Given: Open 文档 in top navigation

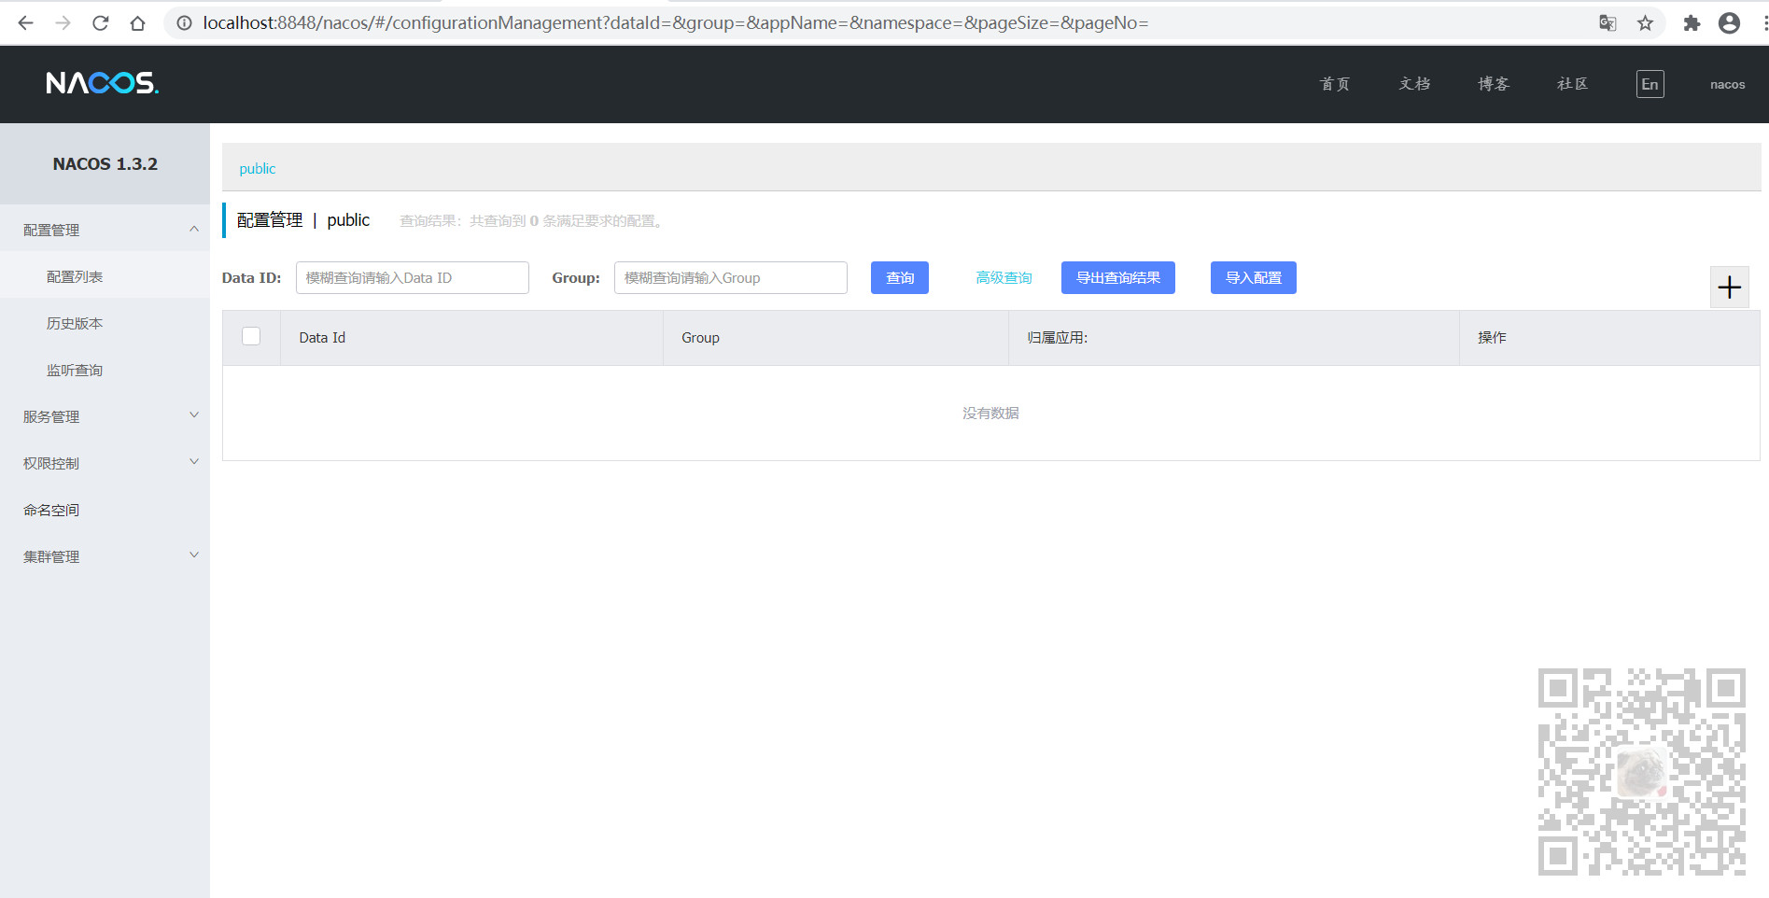Looking at the screenshot, I should (1414, 84).
